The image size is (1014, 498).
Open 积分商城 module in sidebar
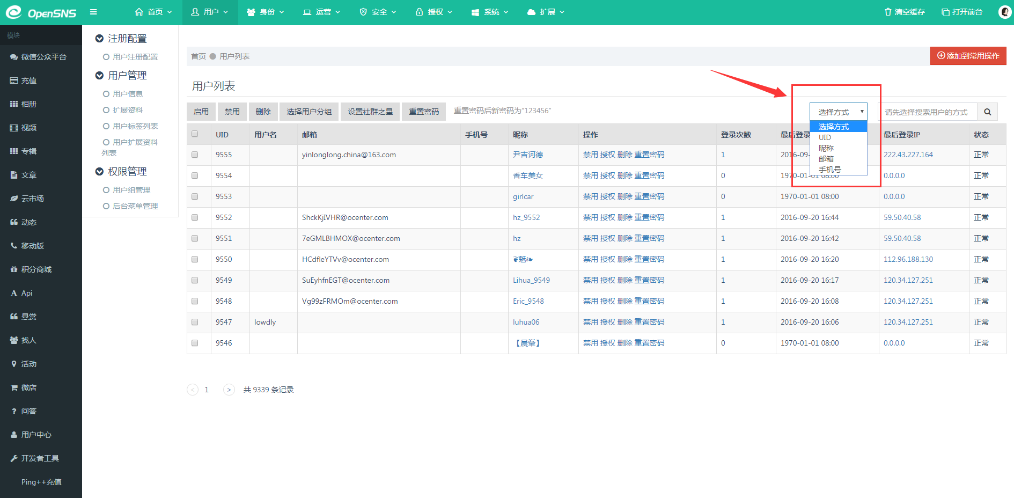pos(36,269)
